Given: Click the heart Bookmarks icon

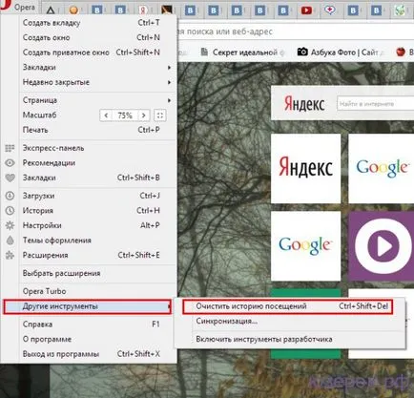Looking at the screenshot, I should [10, 178].
